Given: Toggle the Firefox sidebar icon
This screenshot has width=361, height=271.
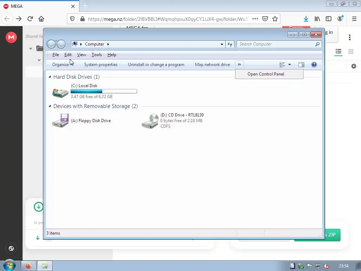Looking at the screenshot, I should (x=329, y=19).
